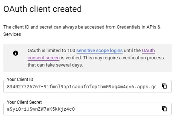Image resolution: width=176 pixels, height=124 pixels.
Task: Click the Your Client ID label
Action: (x=20, y=79)
